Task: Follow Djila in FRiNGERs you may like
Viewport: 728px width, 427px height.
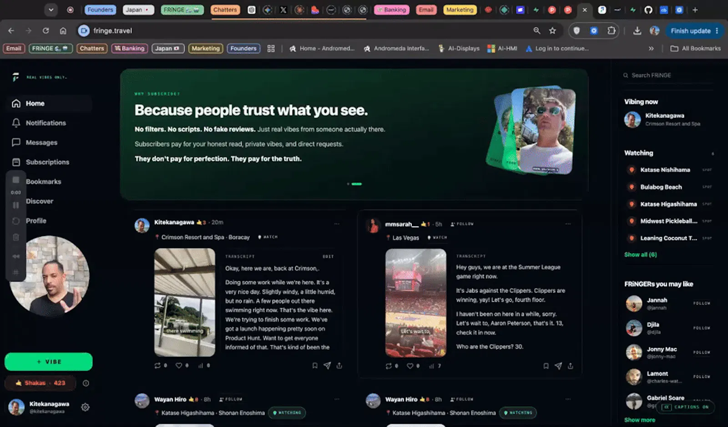Action: tap(702, 328)
